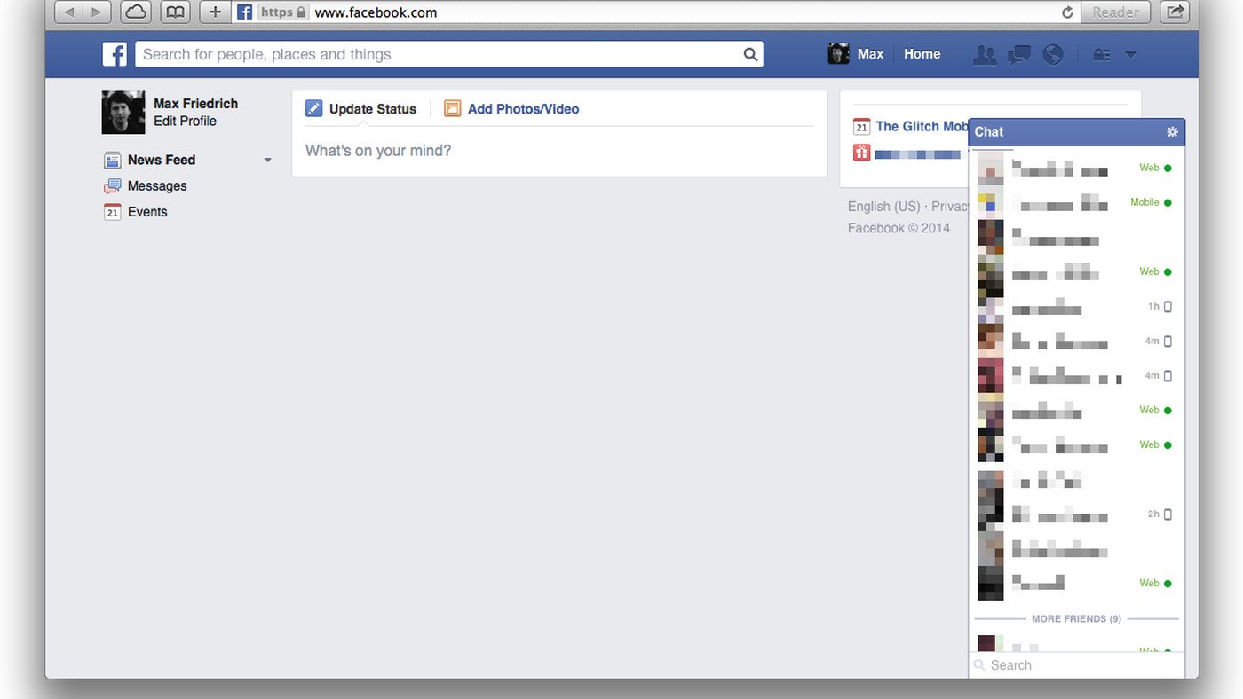
Task: Open Messages in the left sidebar
Action: click(157, 186)
